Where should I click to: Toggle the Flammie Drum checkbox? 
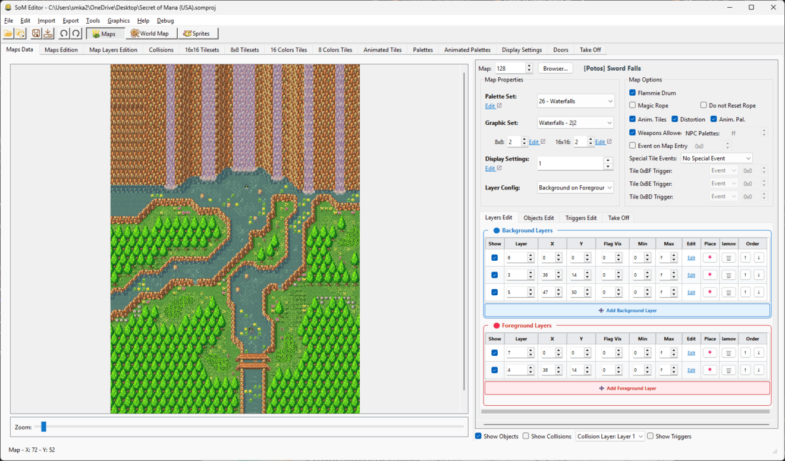[633, 93]
